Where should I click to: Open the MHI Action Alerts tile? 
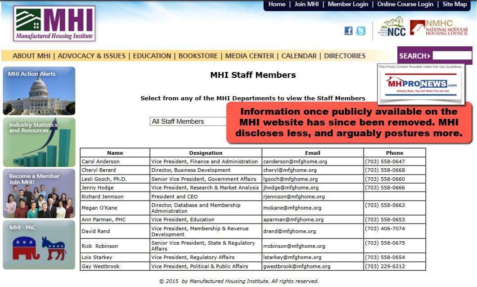click(x=39, y=91)
